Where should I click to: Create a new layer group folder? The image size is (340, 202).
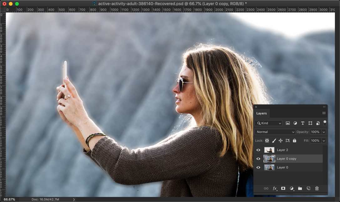pos(300,189)
